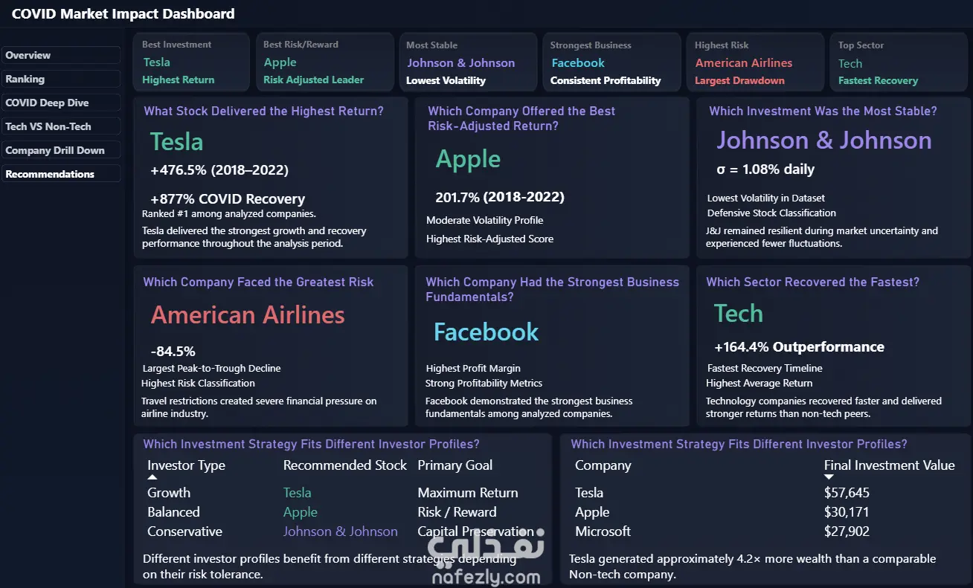Click "Which Sector Recovered the Fastest?" heading
Screen dimensions: 973x588
(x=812, y=282)
